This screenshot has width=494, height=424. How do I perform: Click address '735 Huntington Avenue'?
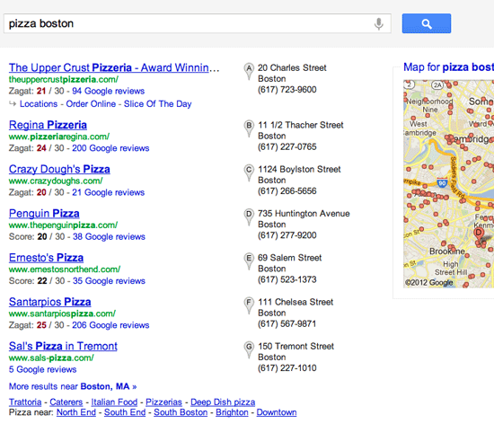[304, 214]
